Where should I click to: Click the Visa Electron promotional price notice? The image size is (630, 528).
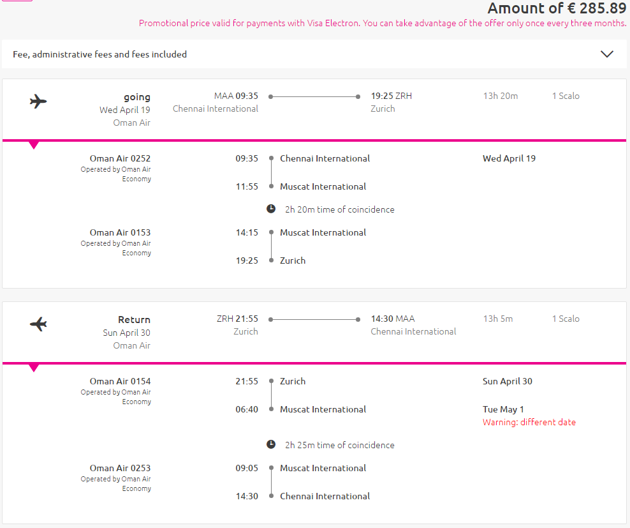tap(383, 24)
